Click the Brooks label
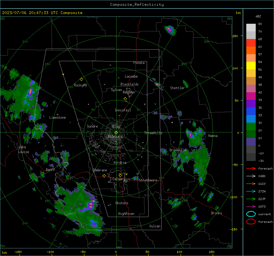 216,213
